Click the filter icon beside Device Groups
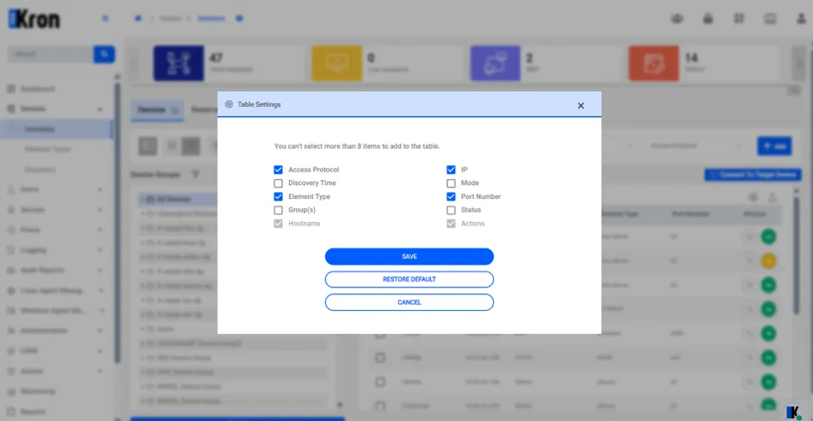Screen dimensions: 813x421 pos(195,175)
